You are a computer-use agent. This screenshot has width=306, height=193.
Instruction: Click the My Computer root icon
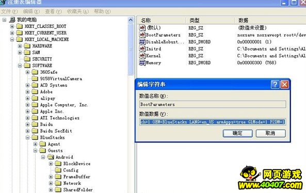pyautogui.click(x=12, y=20)
